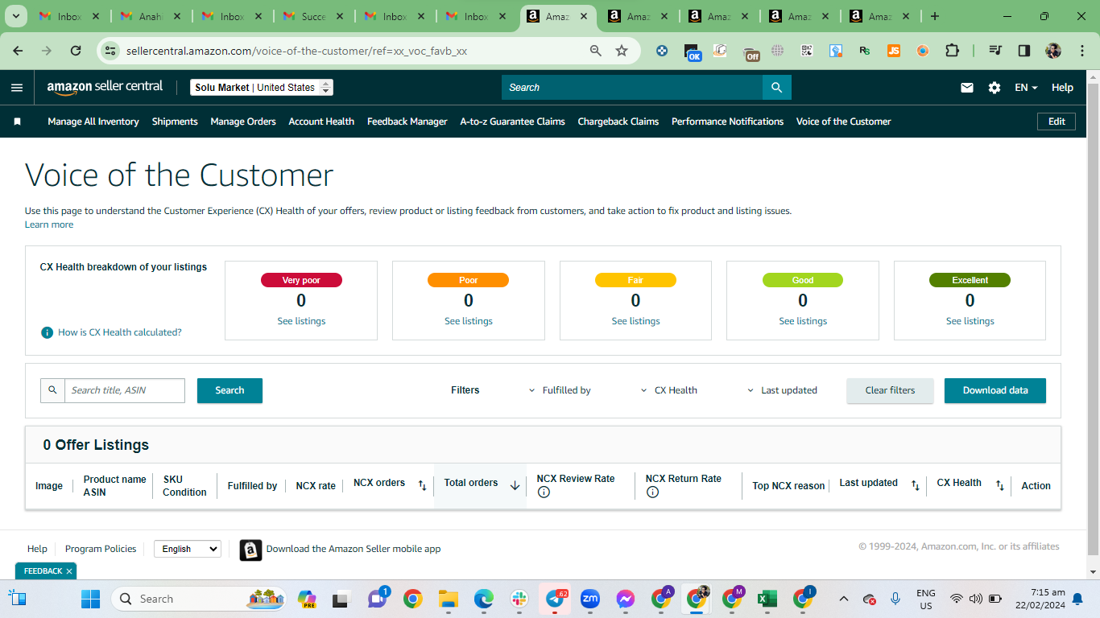Click Download data
1100x618 pixels.
[995, 390]
